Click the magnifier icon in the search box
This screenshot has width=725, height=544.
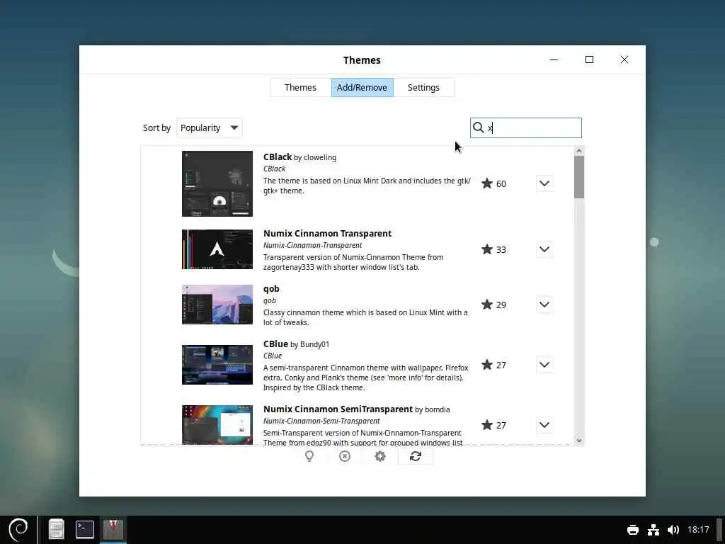(x=478, y=127)
